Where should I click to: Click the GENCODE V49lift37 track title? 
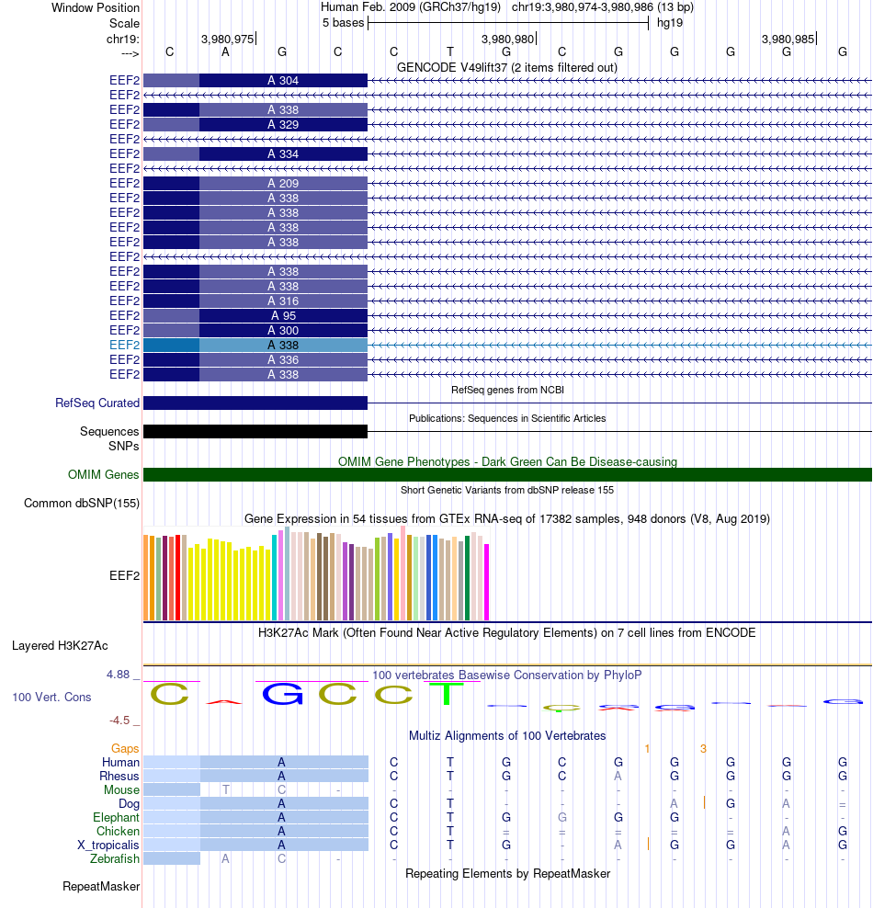[x=507, y=68]
